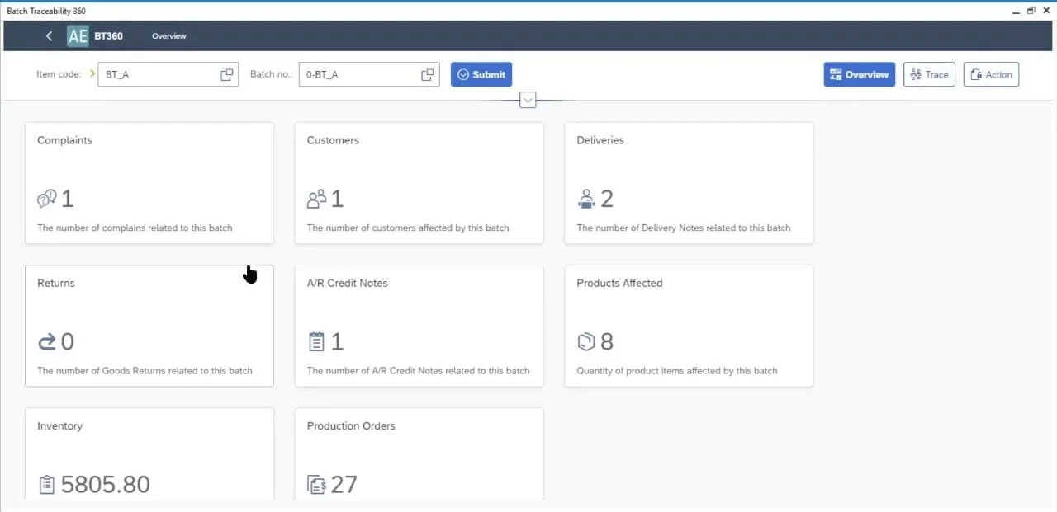Screen dimensions: 1057x512
Task: Open value help for Item code field
Action: coord(227,74)
